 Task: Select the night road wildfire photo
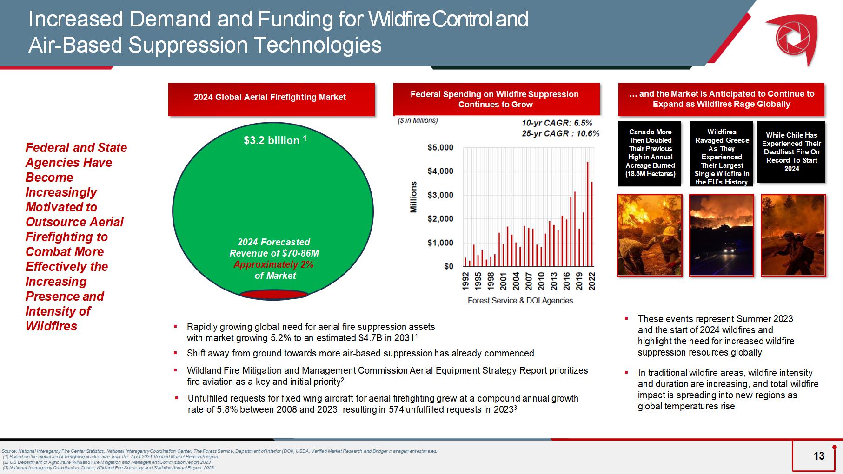[x=721, y=235]
